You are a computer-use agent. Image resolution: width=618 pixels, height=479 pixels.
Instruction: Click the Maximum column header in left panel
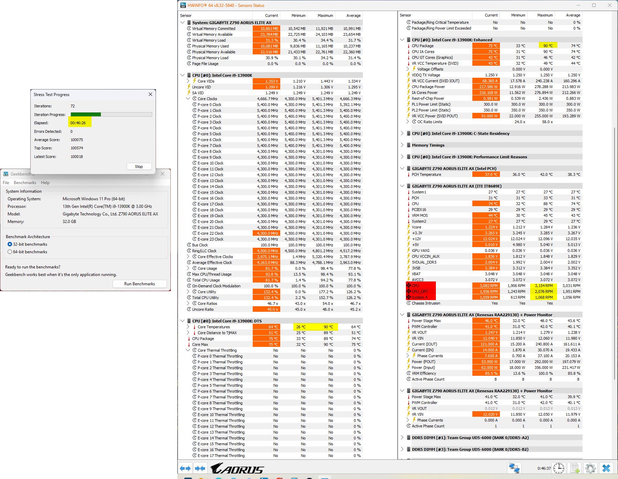325,15
